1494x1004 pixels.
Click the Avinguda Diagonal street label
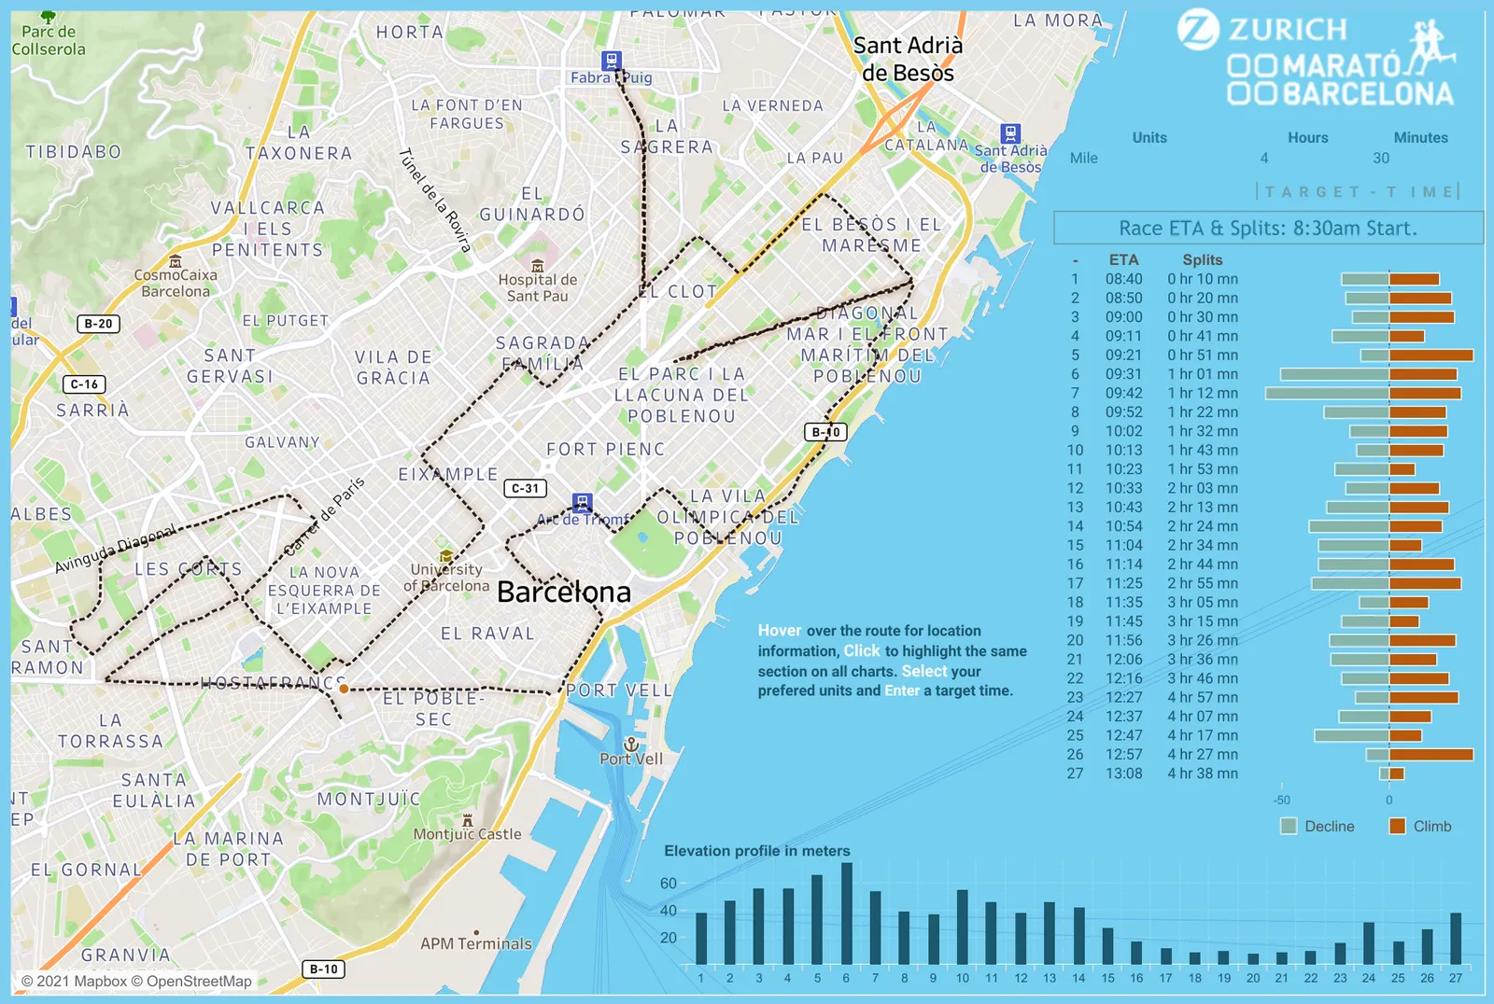(x=116, y=549)
